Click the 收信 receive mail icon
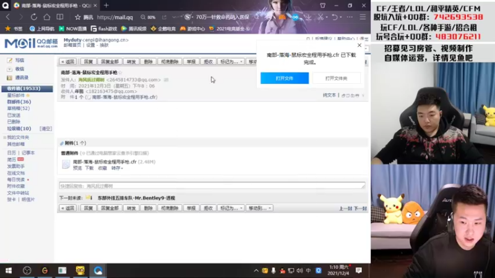This screenshot has height=278, width=495. point(10,69)
